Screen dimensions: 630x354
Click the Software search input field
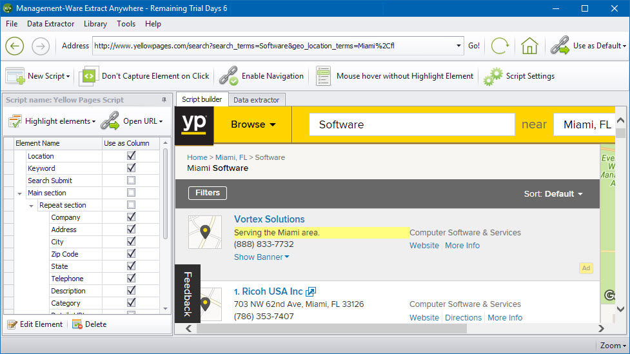tap(412, 124)
